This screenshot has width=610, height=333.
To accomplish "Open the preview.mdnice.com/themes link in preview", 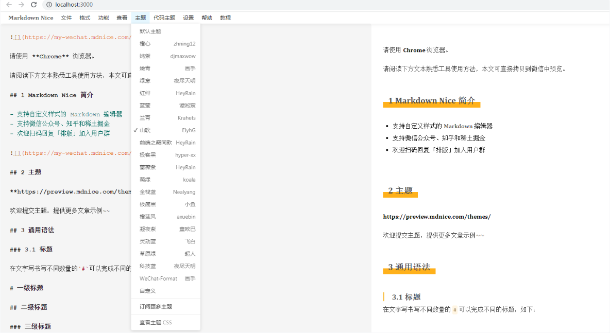I will click(x=437, y=217).
